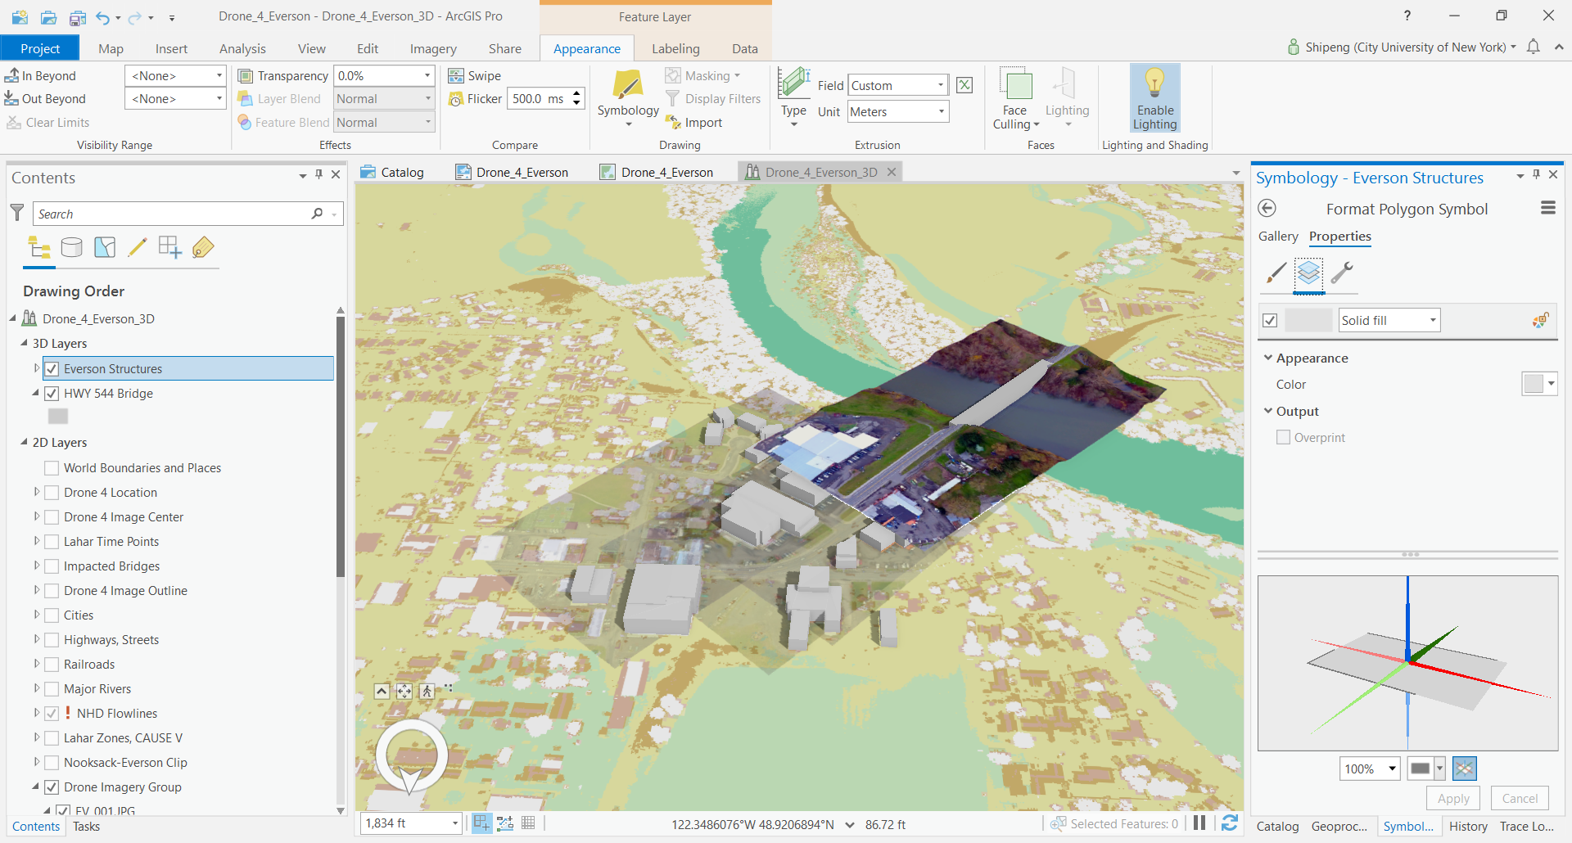Open the Unit Meters dropdown
The image size is (1572, 843).
(x=898, y=111)
